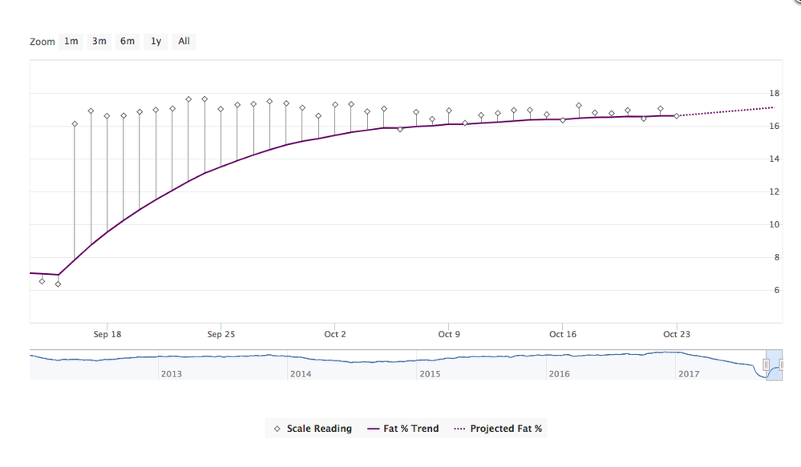The width and height of the screenshot is (801, 467).
Task: Click the left navigator range handle
Action: coord(766,364)
